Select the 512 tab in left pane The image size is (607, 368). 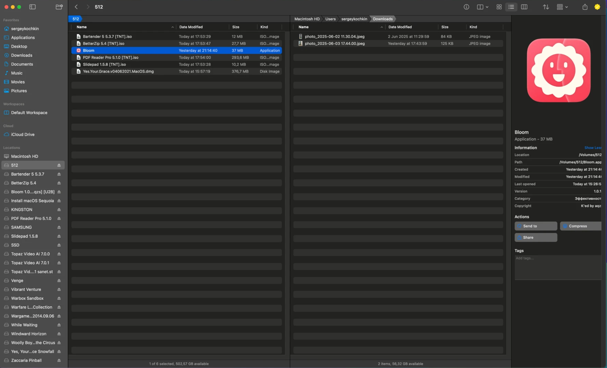(76, 19)
